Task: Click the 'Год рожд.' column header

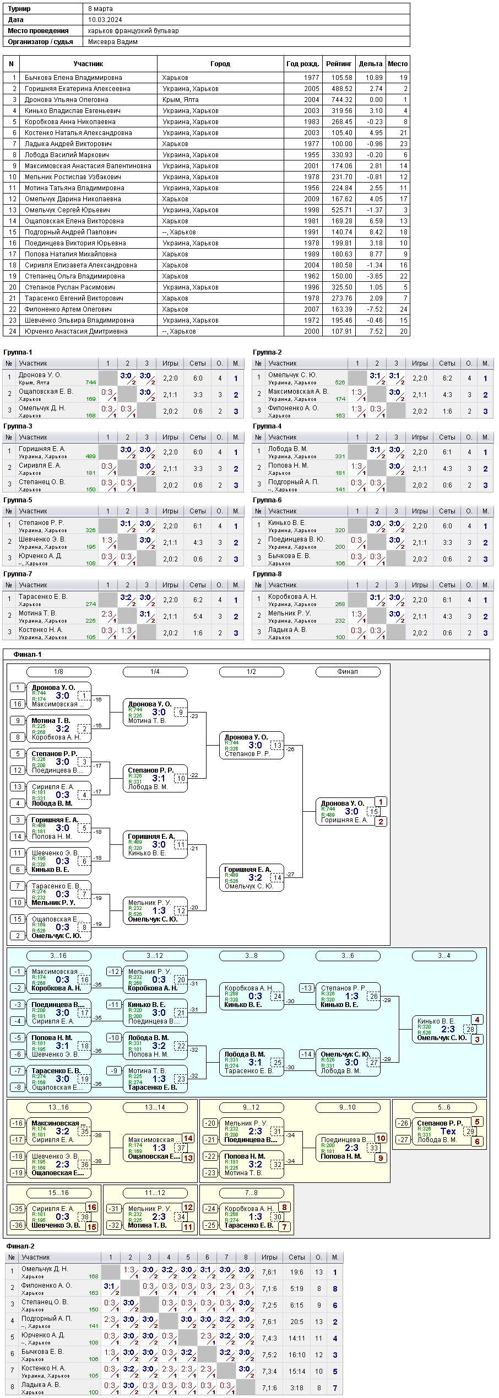Action: 302,64
